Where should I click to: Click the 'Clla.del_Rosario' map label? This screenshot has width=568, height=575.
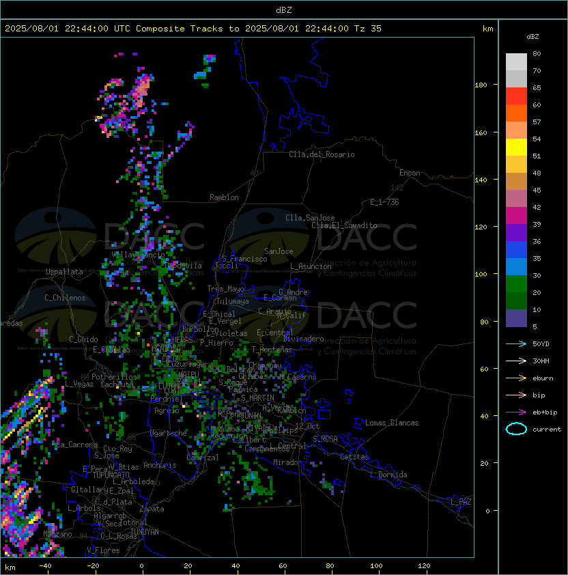tap(322, 154)
